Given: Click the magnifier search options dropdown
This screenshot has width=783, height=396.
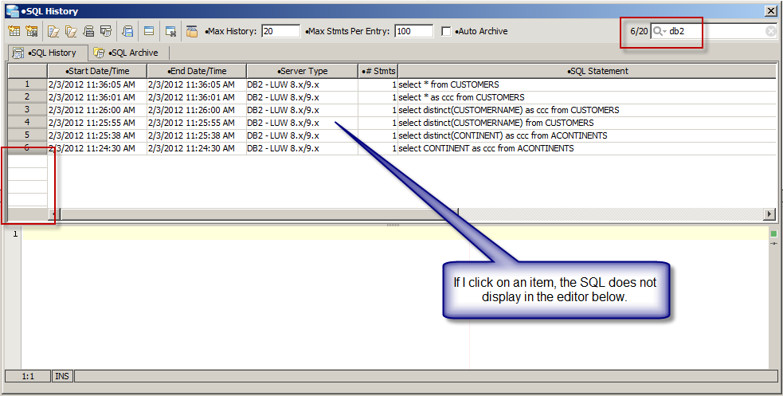Looking at the screenshot, I should [x=660, y=31].
